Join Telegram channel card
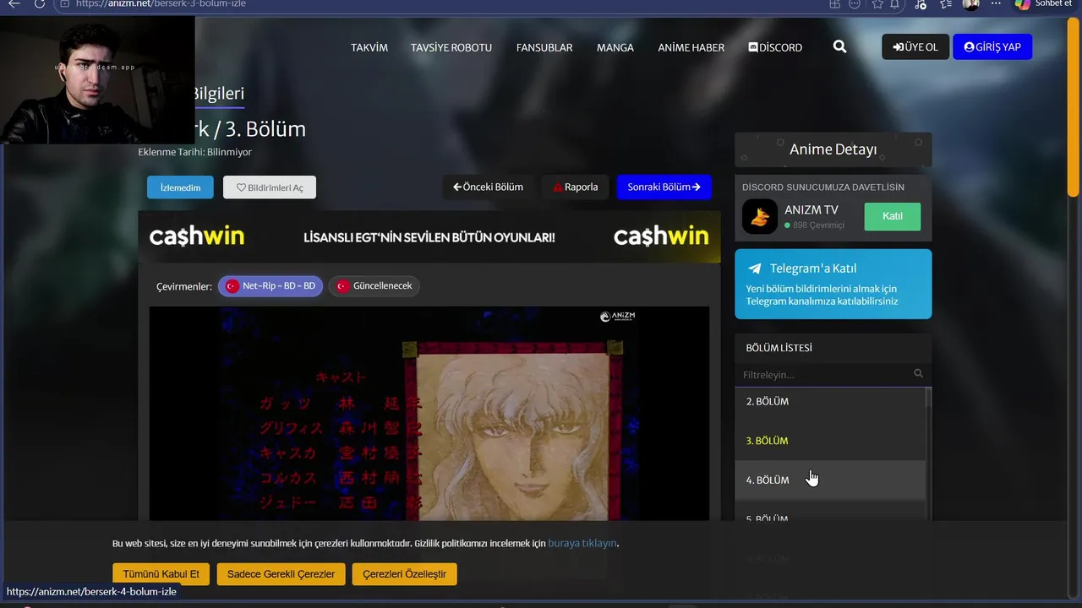The width and height of the screenshot is (1082, 608). [833, 284]
